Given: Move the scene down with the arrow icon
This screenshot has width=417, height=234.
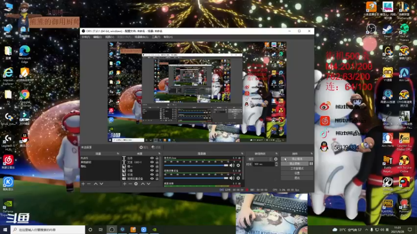Looking at the screenshot, I should [101, 184].
